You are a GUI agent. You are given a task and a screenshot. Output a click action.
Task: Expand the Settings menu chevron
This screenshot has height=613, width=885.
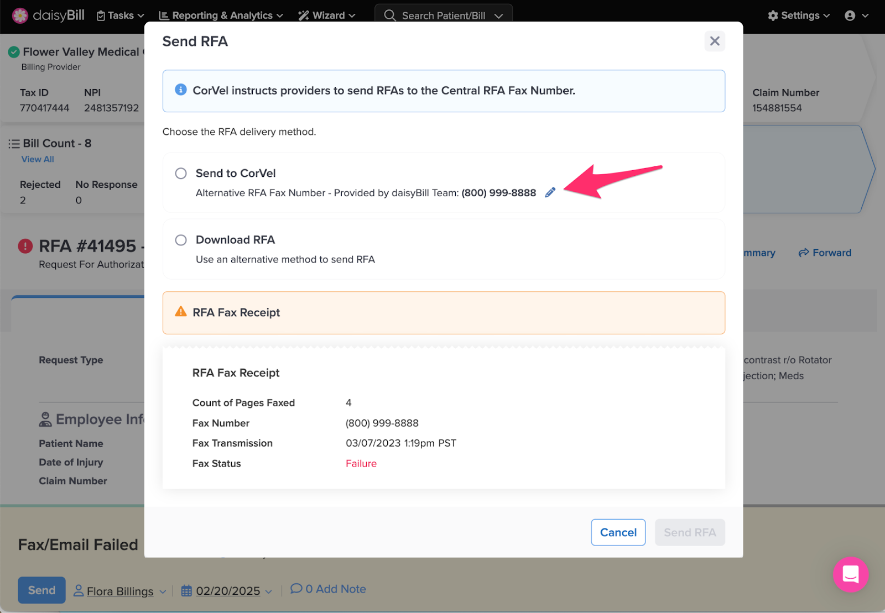click(826, 15)
